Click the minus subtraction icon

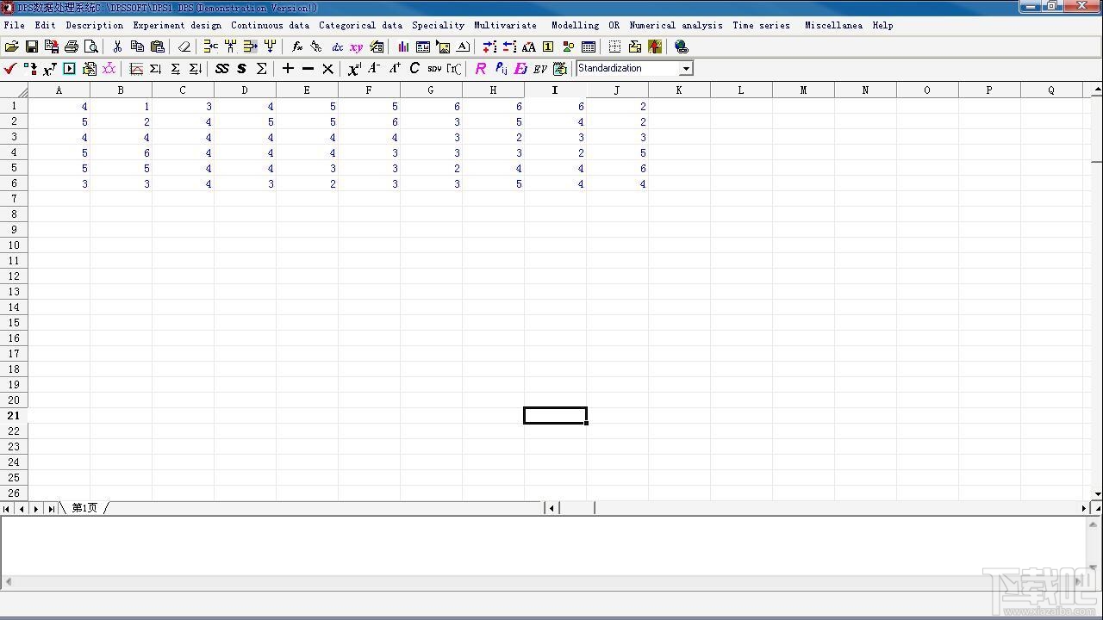pos(308,68)
